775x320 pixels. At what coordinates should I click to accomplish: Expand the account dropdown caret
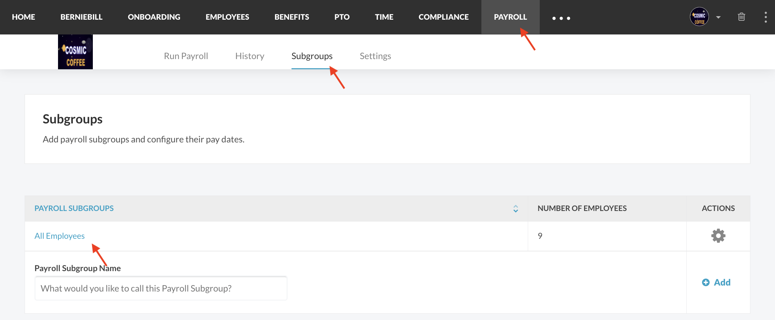718,17
